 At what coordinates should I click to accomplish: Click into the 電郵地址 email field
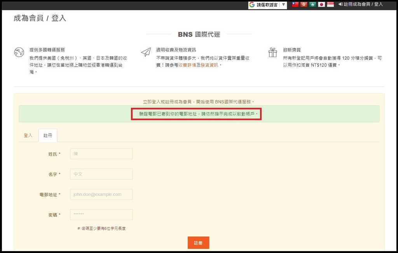(101, 194)
